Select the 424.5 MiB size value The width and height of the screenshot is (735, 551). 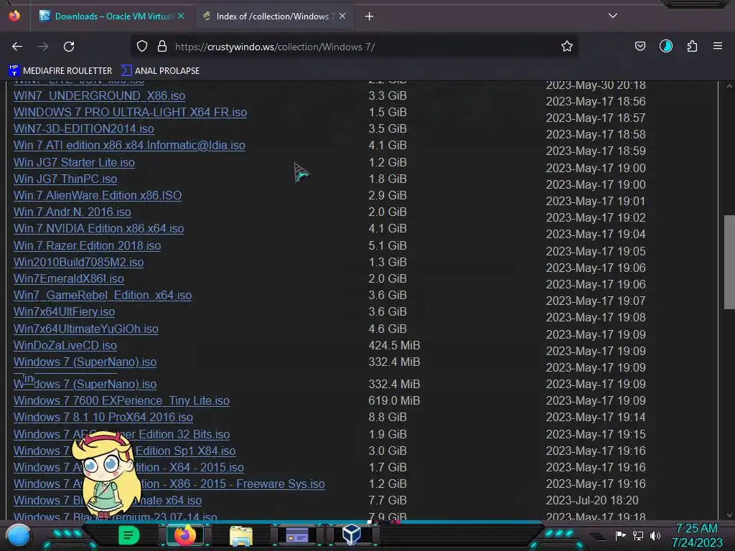(x=394, y=345)
